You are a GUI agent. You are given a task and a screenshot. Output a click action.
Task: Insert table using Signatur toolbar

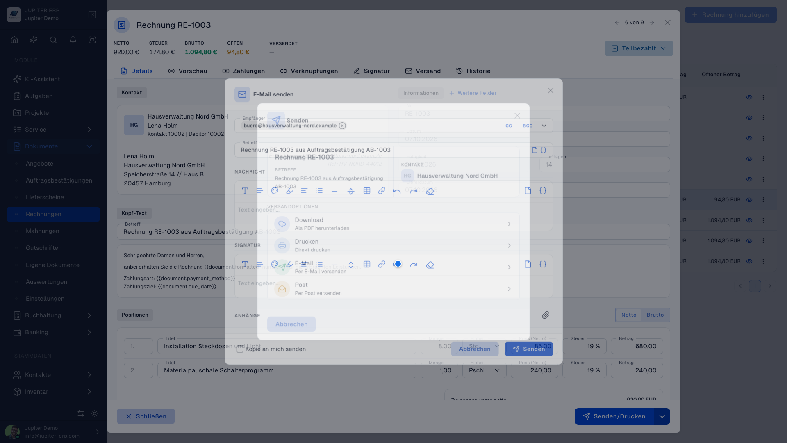pyautogui.click(x=367, y=265)
